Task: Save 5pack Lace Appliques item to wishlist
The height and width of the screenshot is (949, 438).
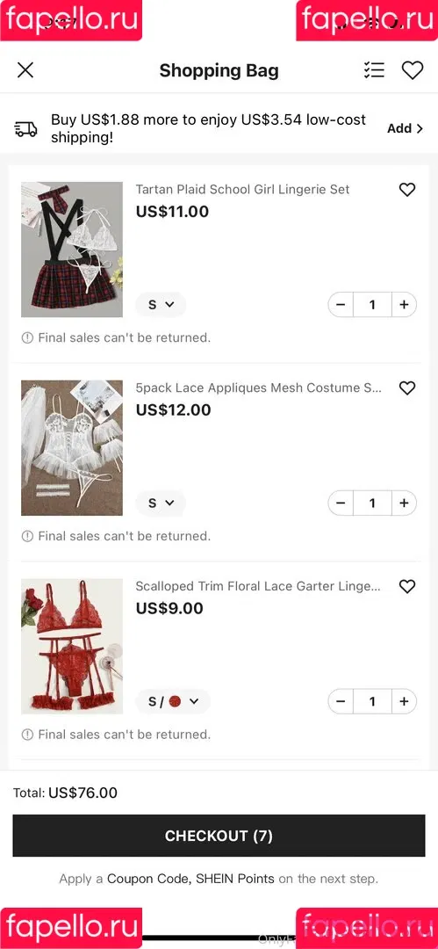Action: [x=407, y=388]
